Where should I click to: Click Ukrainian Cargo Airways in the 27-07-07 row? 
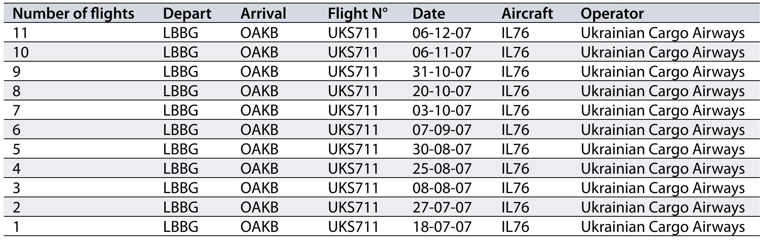coord(663,207)
